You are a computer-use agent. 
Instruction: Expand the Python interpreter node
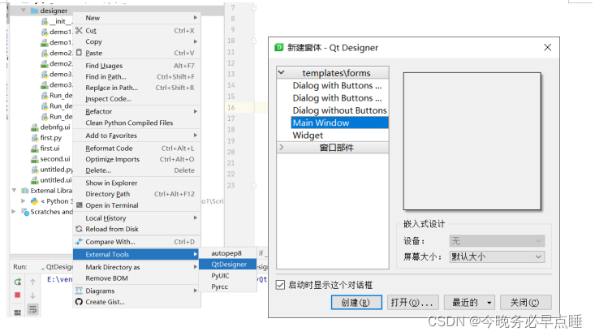click(24, 201)
